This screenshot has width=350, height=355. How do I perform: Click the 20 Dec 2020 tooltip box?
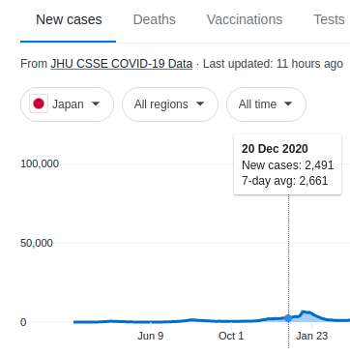pyautogui.click(x=287, y=164)
